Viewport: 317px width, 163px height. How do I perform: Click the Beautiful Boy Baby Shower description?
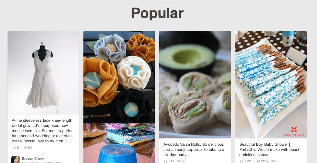click(270, 149)
